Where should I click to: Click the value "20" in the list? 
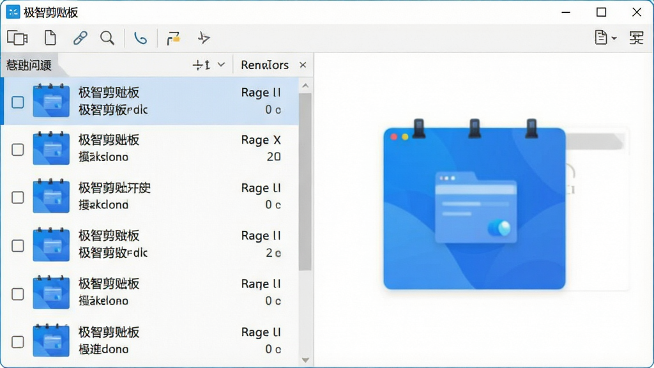point(273,157)
